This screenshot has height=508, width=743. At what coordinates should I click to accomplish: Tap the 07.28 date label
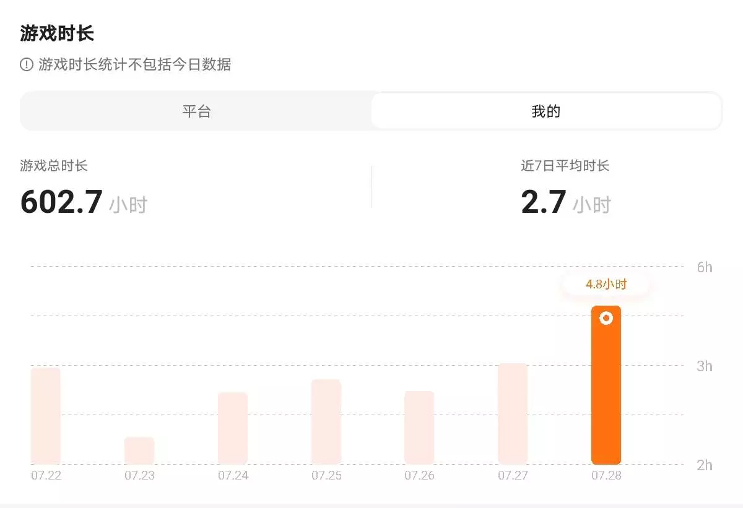[606, 476]
